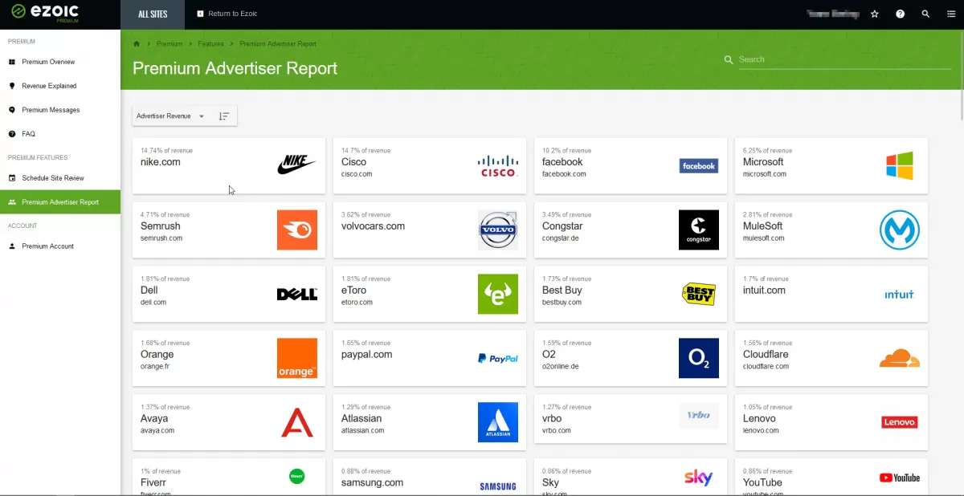Click the sort order icon next to Advertiser Revenue

point(224,116)
